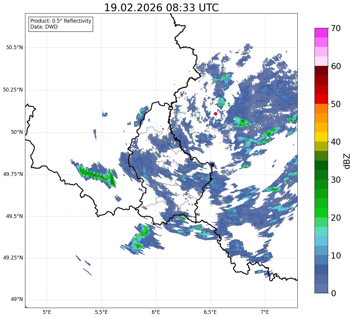Pick the yellow colorbar segment above 40

pos(321,137)
